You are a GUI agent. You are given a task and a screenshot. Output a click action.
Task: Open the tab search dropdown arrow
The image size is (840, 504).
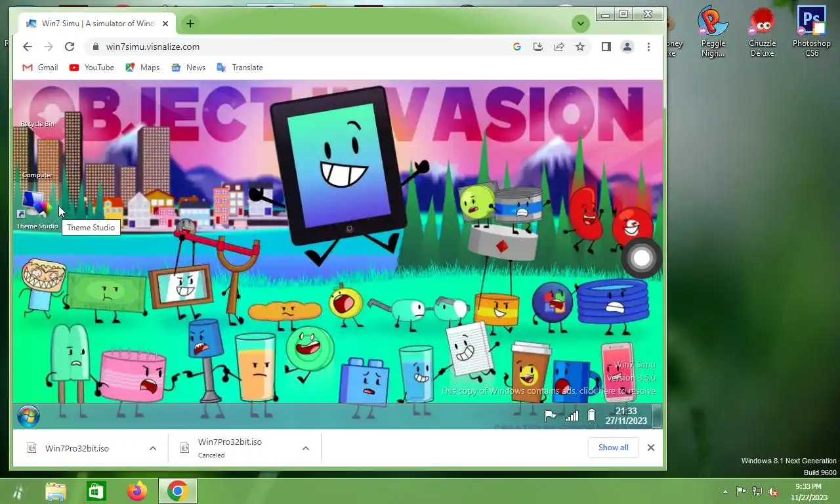click(x=580, y=24)
